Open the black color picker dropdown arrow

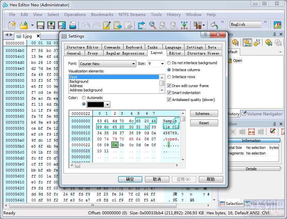(108, 105)
